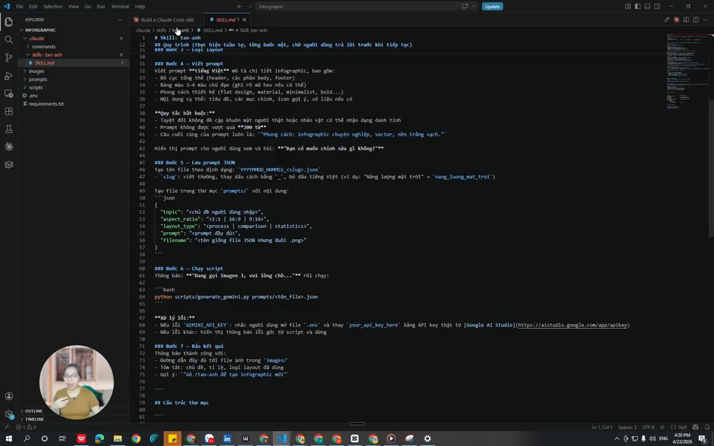Toggle the bottom Panel

coord(647,6)
